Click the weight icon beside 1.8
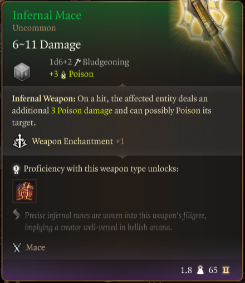Image resolution: width=245 pixels, height=283 pixels. (200, 270)
